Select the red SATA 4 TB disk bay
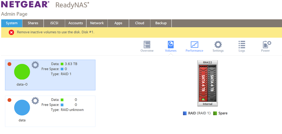This screenshot has width=282, height=134. (x=203, y=82)
